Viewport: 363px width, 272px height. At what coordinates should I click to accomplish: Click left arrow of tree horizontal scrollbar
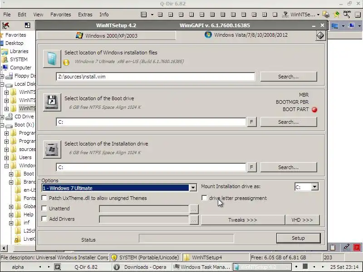(4, 248)
